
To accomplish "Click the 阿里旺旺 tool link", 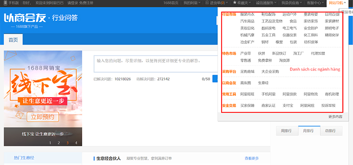I will point(248,94).
